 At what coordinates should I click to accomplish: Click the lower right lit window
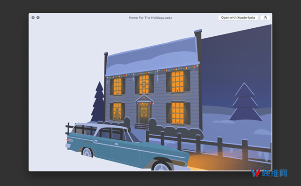click(x=178, y=113)
